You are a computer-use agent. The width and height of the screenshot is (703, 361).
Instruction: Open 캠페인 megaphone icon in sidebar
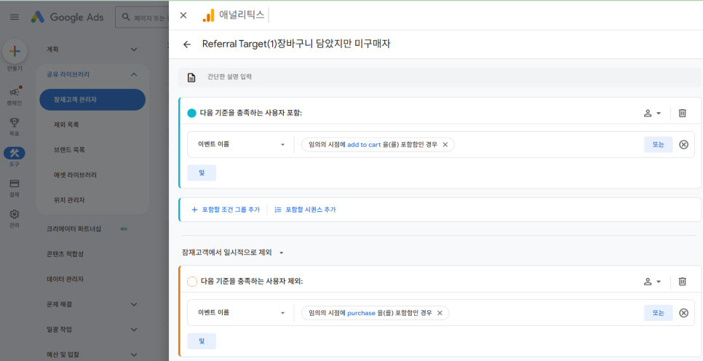point(15,92)
